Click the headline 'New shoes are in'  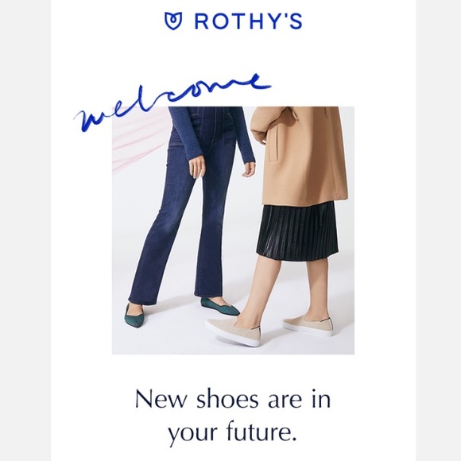(233, 399)
